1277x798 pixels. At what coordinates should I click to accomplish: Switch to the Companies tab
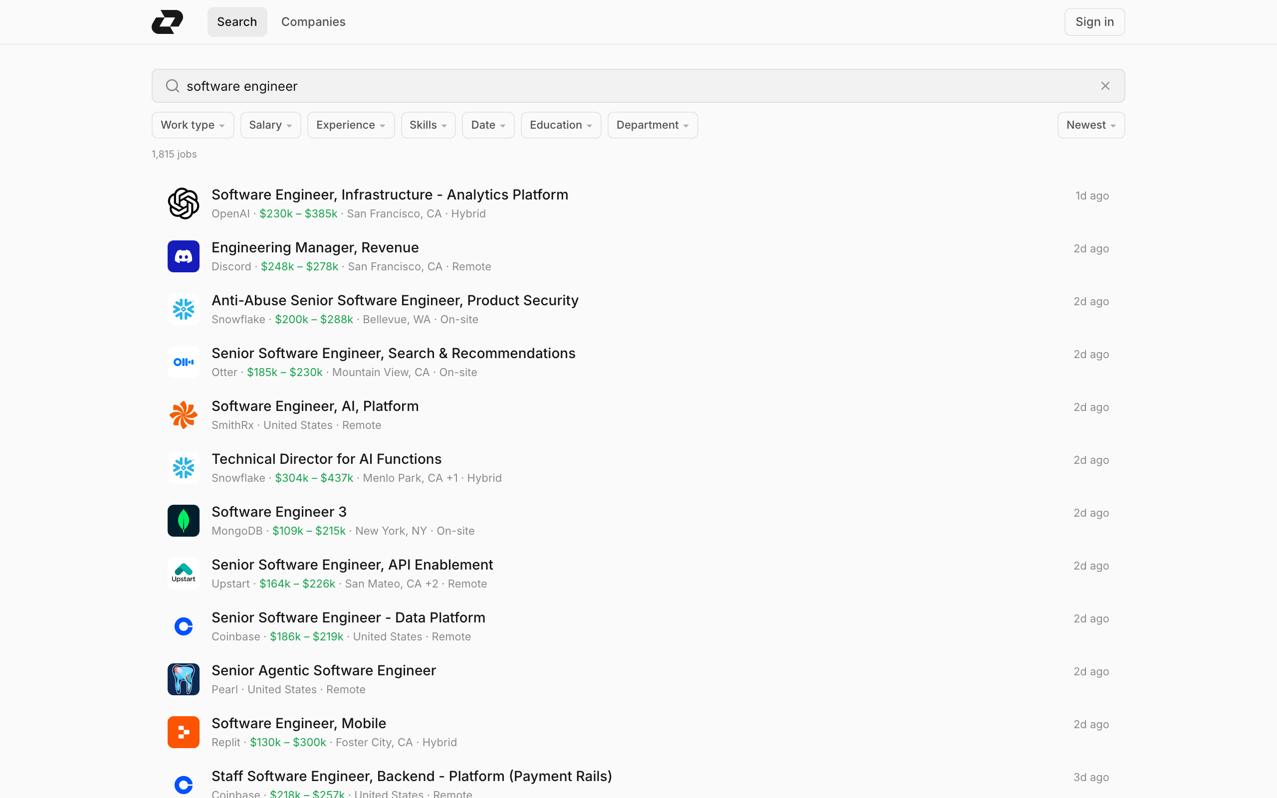point(313,21)
